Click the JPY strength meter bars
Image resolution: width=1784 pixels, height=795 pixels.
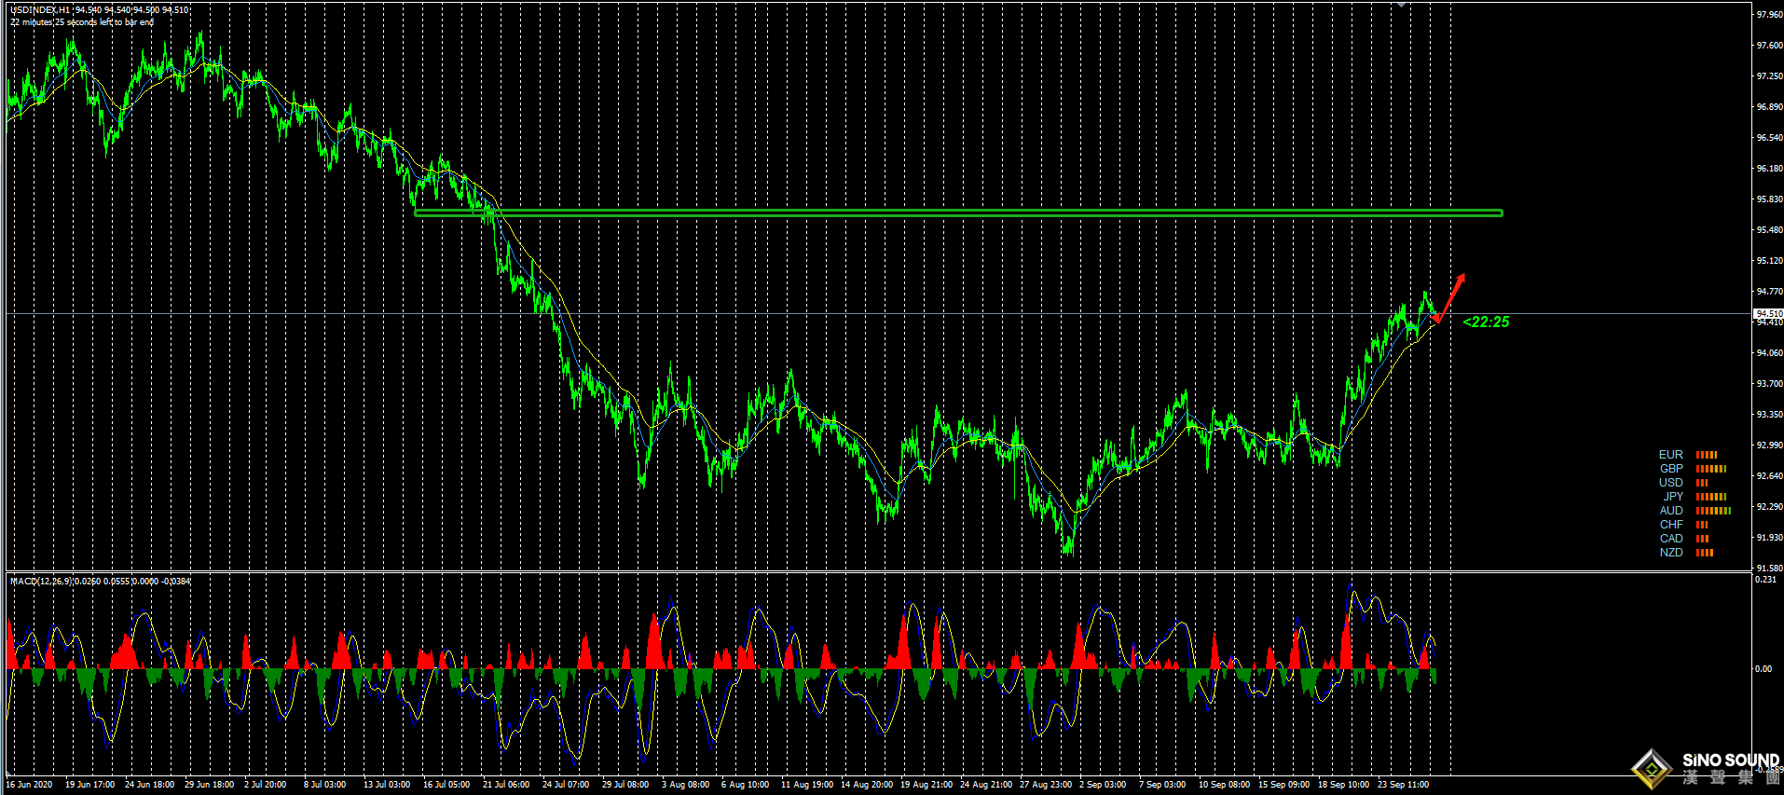pyautogui.click(x=1710, y=497)
